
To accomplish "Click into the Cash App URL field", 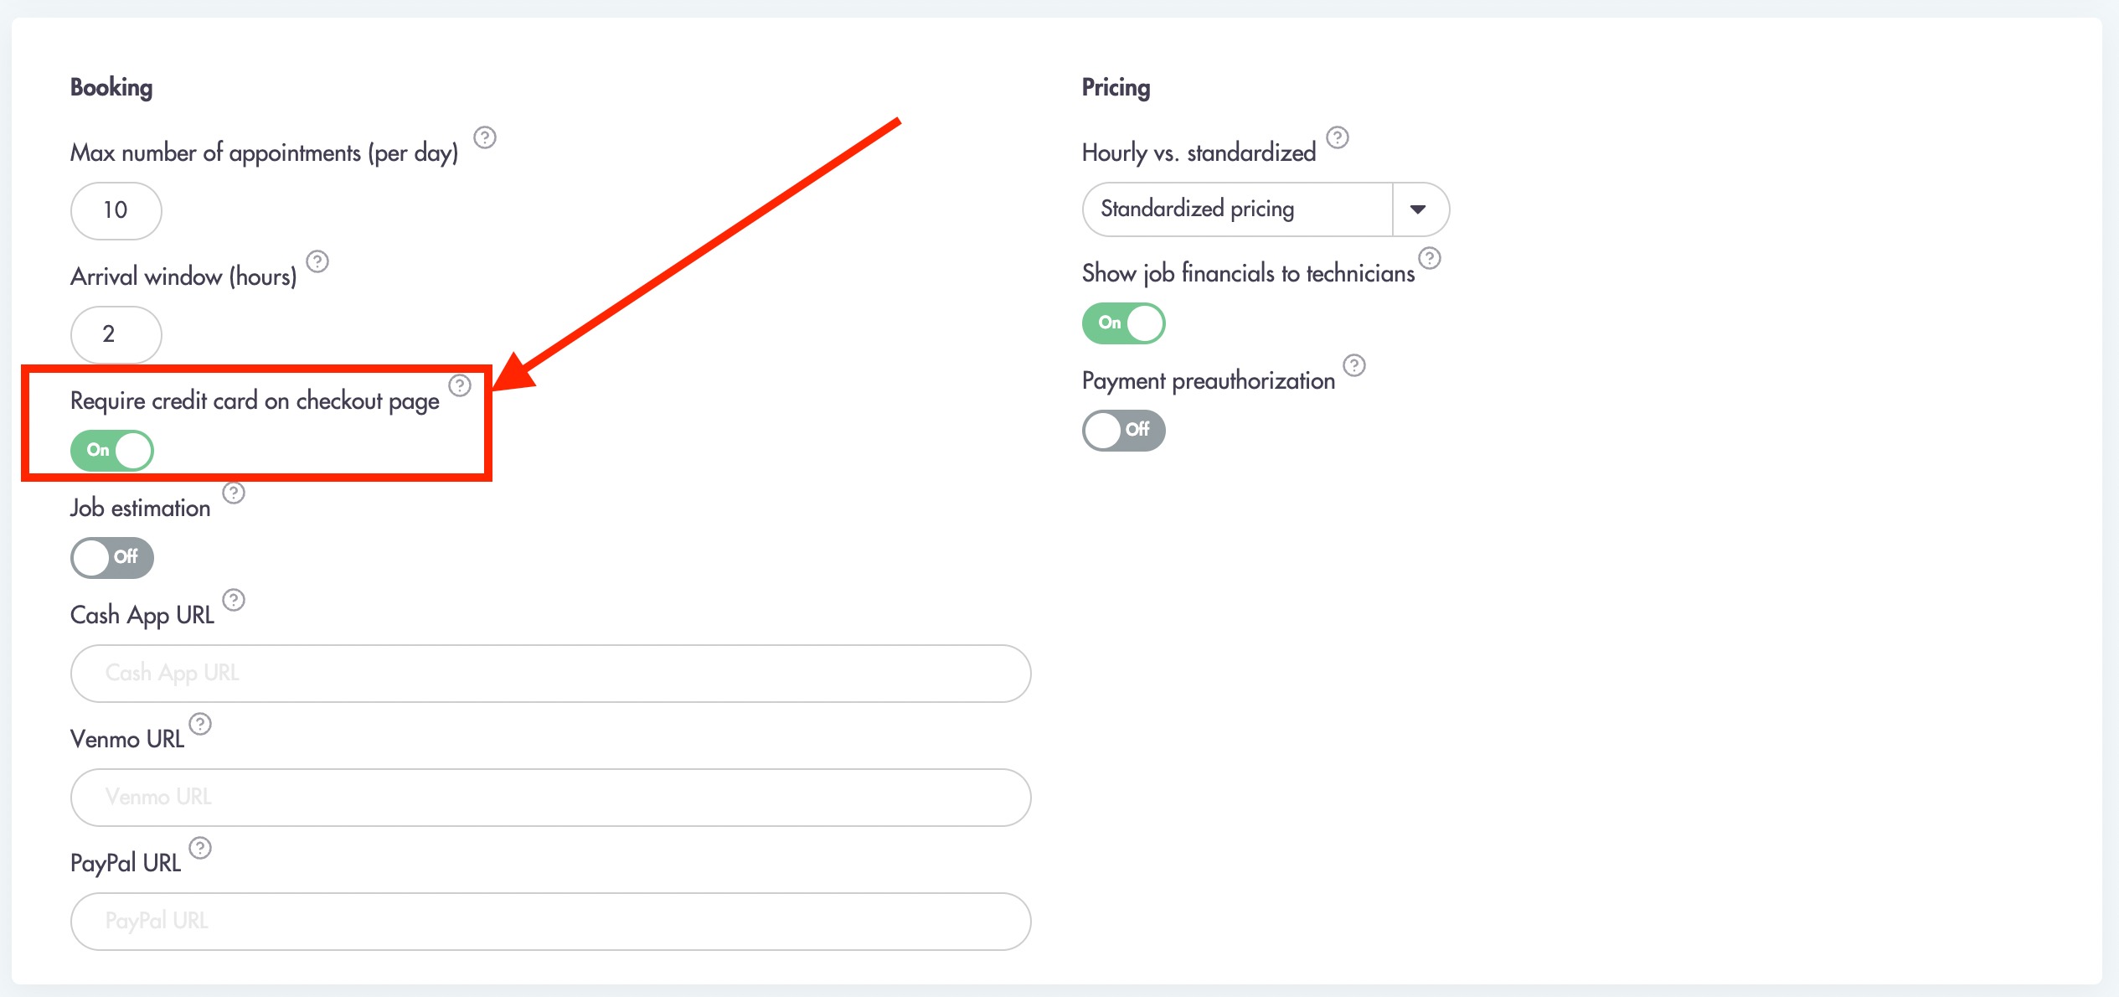I will tap(551, 674).
